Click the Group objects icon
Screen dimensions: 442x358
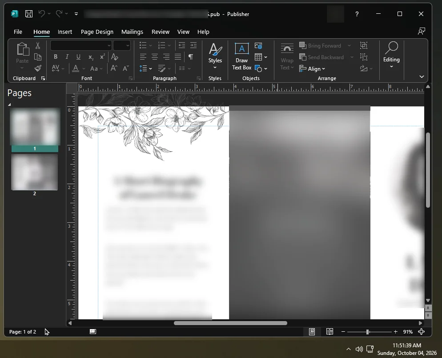coord(364,45)
